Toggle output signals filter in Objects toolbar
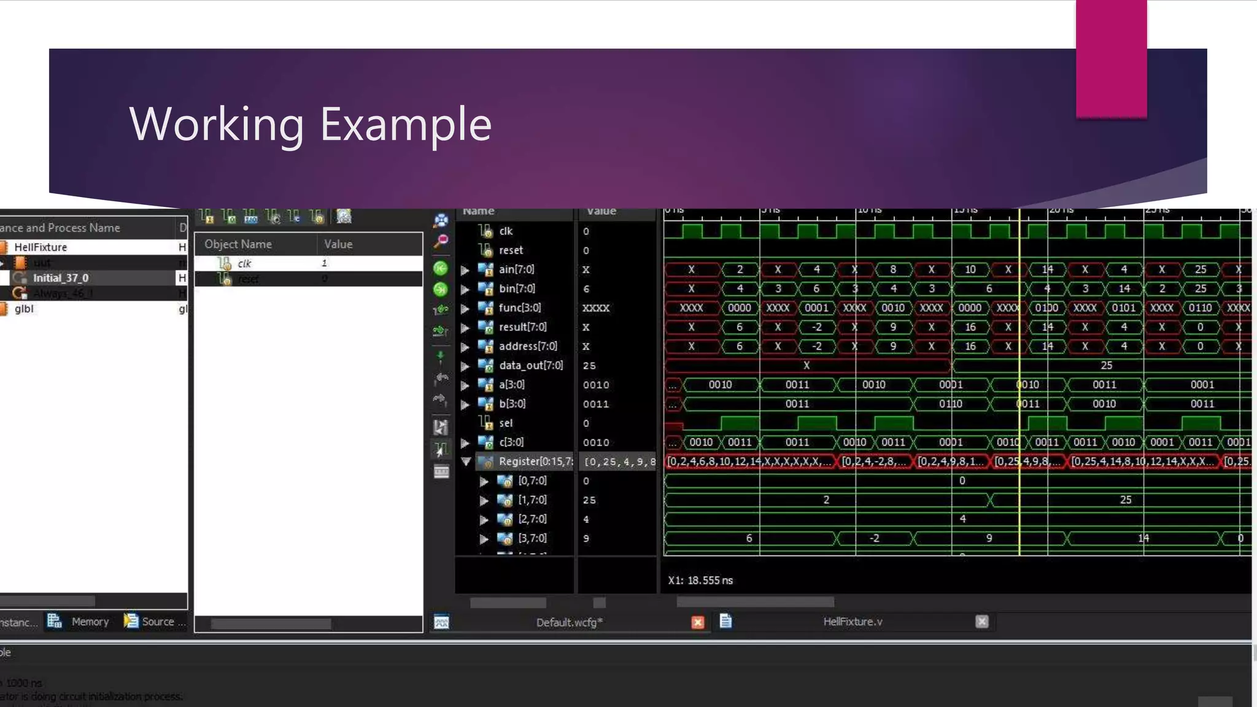The width and height of the screenshot is (1257, 707). click(x=228, y=217)
